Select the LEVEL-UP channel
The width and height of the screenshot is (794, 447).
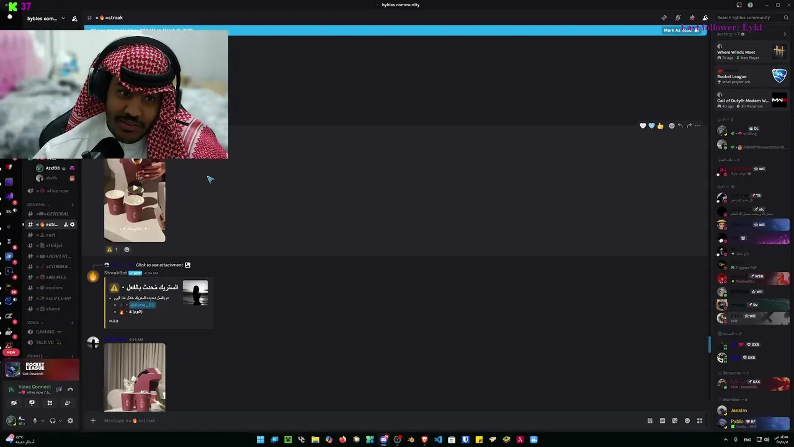(52, 298)
